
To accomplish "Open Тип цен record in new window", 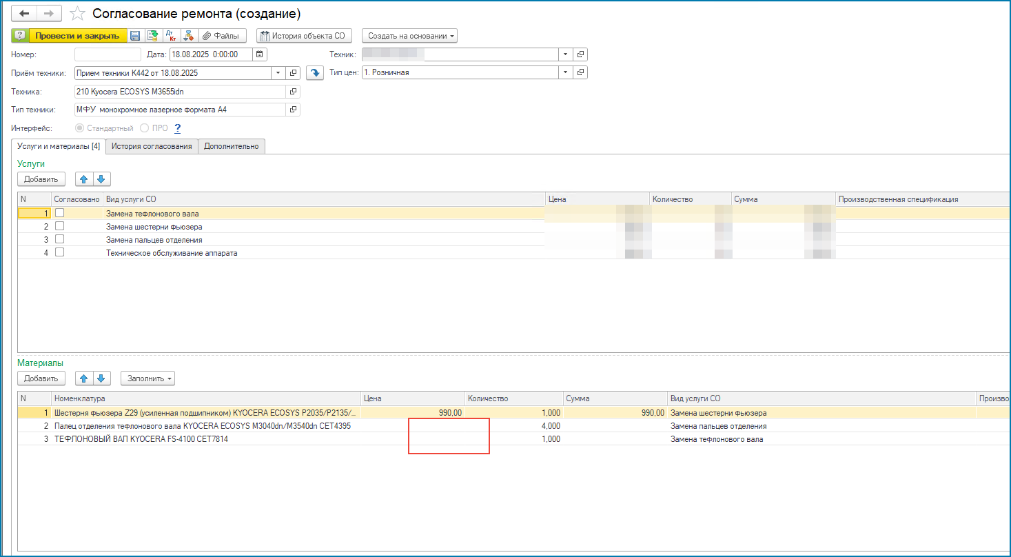I will (580, 72).
